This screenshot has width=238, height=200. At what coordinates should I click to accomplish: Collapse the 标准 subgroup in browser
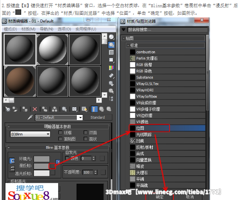coord(165,45)
